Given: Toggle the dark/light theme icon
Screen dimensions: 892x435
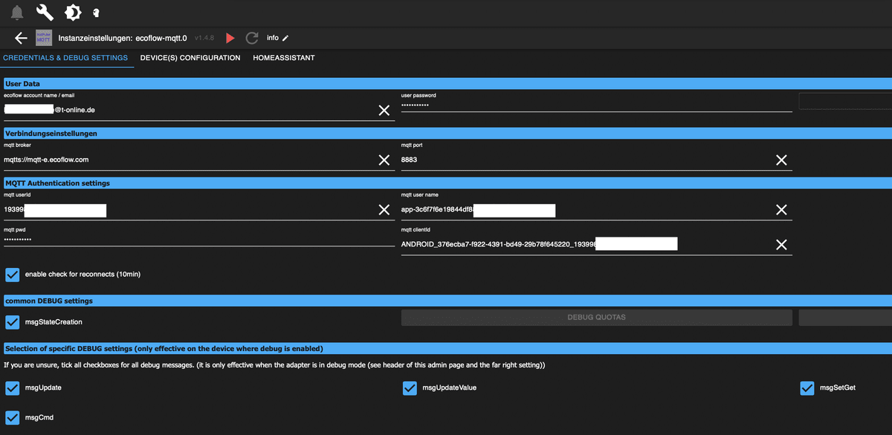Looking at the screenshot, I should pos(72,13).
